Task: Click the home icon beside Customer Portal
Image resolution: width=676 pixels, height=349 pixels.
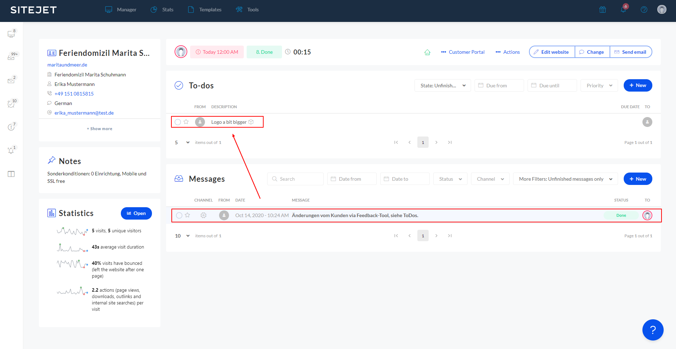Action: [427, 52]
